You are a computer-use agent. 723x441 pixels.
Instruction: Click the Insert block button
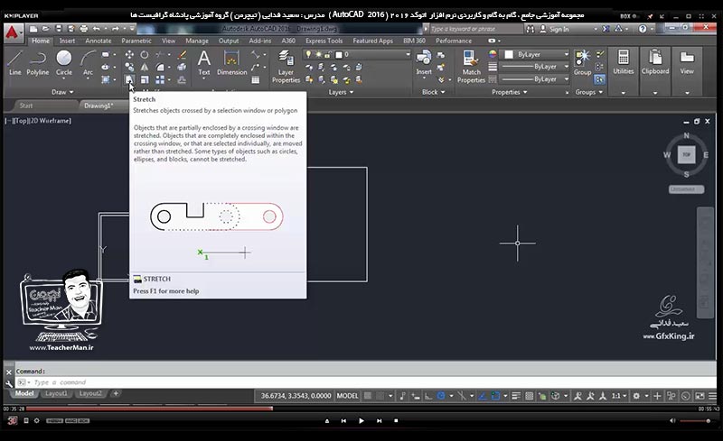click(x=423, y=63)
